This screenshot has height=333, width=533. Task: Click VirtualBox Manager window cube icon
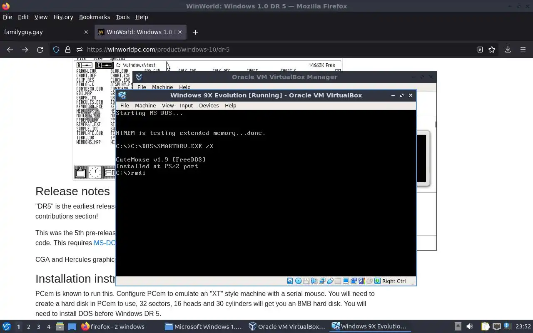(x=139, y=77)
